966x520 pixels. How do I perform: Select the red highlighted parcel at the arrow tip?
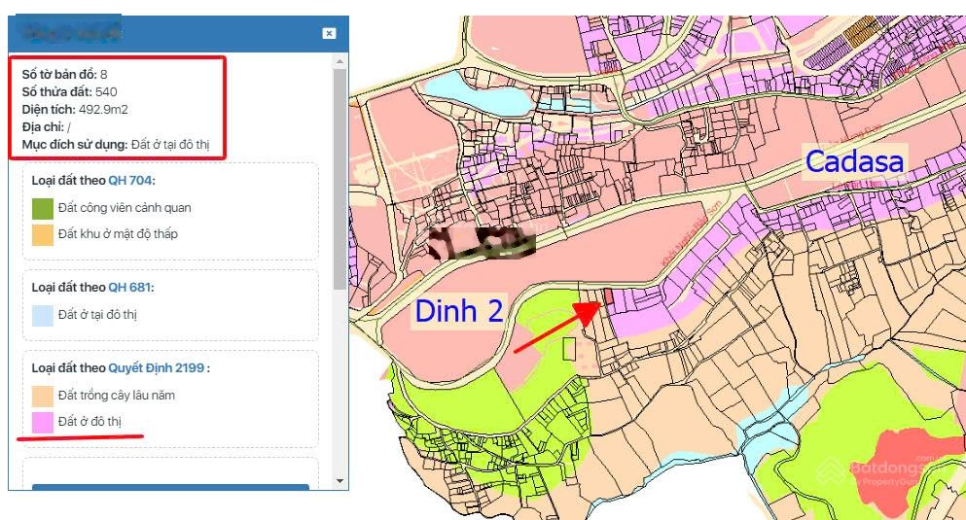pos(609,295)
